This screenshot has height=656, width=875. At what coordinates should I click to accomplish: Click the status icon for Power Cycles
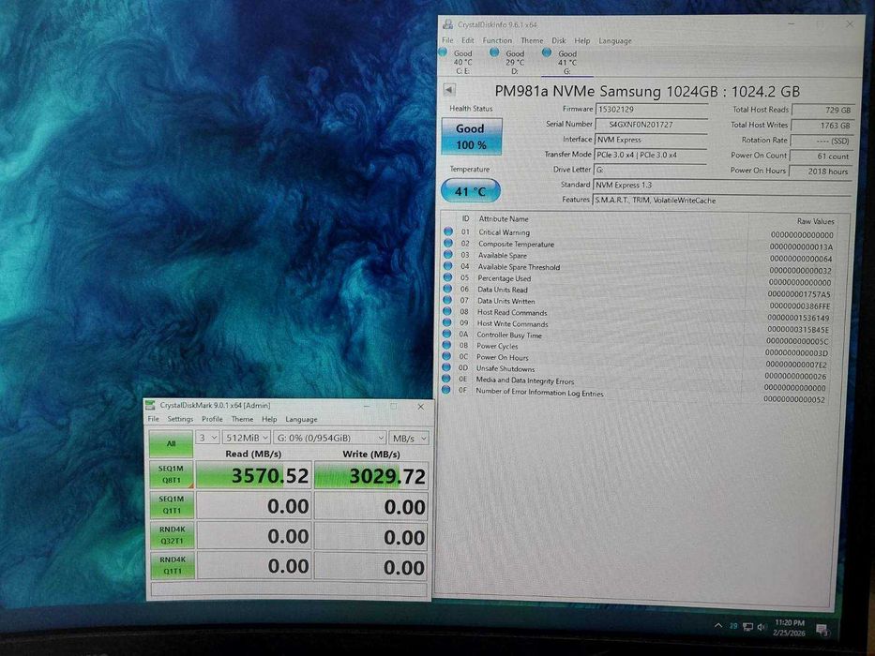446,345
